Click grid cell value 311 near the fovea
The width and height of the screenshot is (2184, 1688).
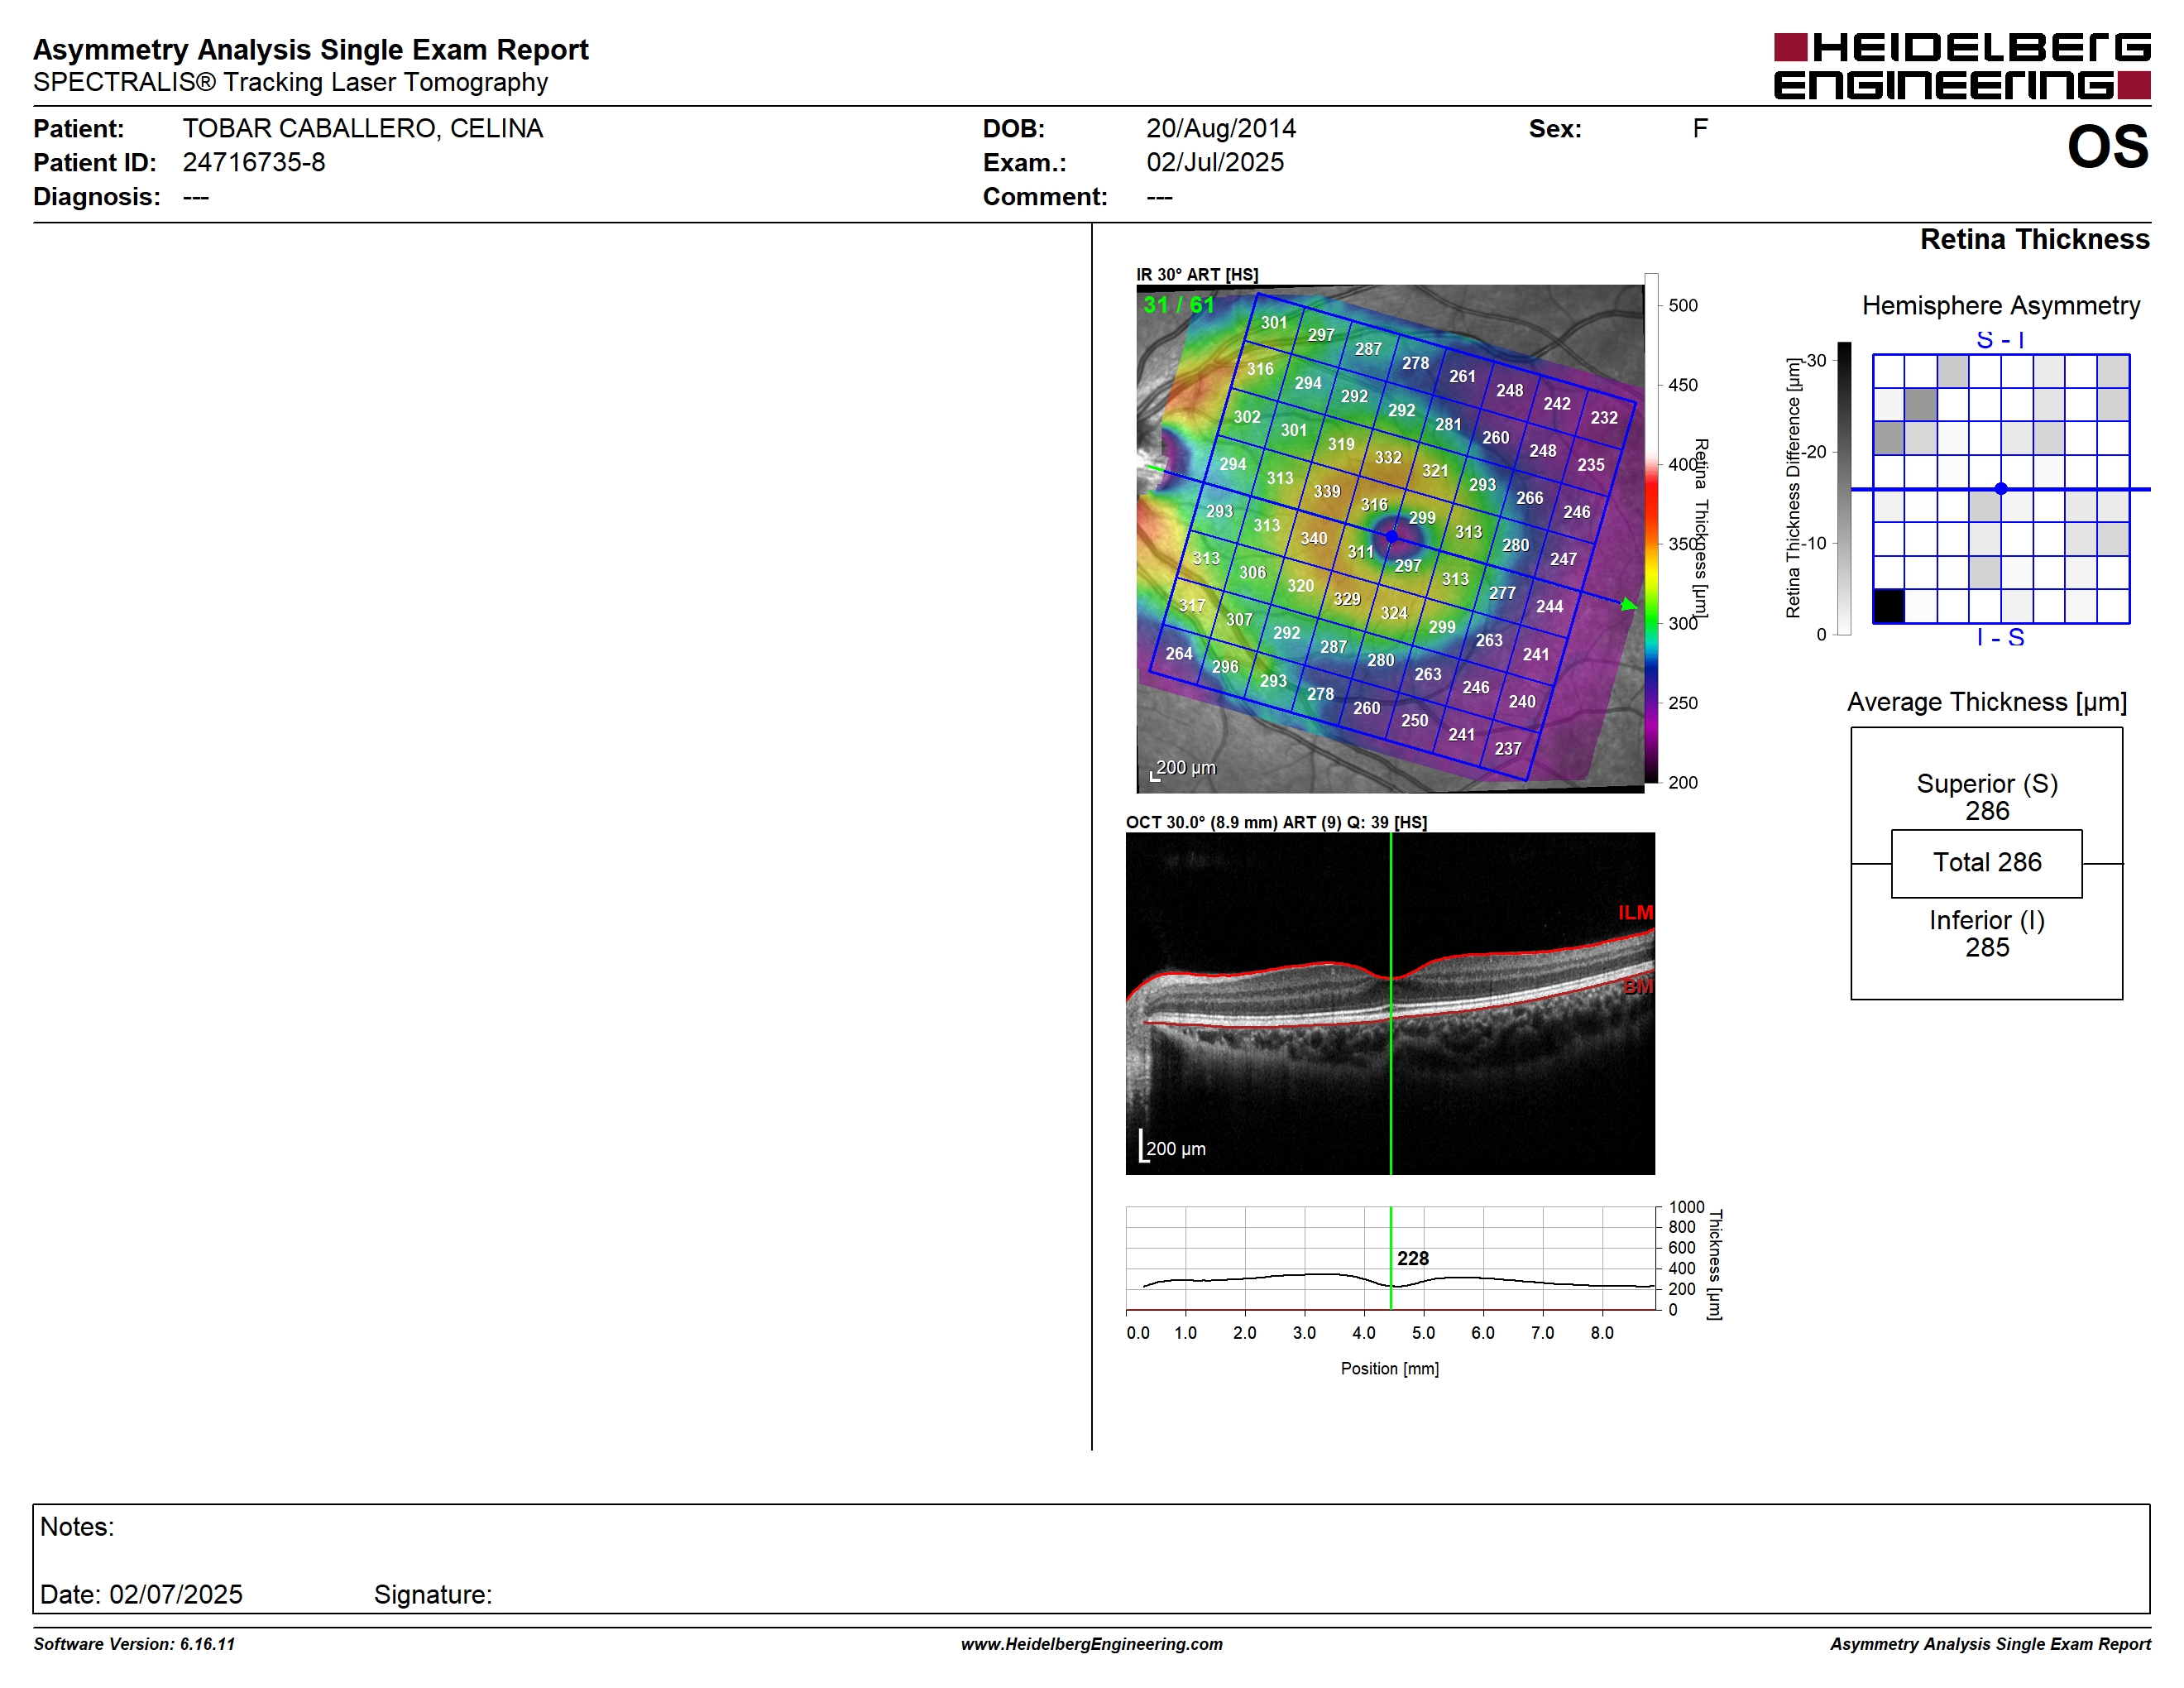1360,552
